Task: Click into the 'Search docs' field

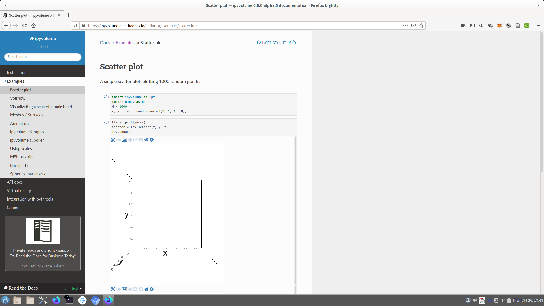Action: click(43, 57)
